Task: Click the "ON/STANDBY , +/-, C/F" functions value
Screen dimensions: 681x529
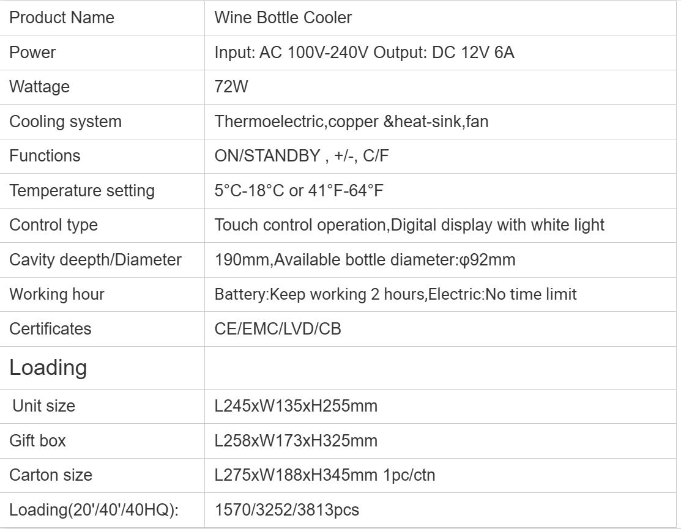Action: (x=302, y=156)
